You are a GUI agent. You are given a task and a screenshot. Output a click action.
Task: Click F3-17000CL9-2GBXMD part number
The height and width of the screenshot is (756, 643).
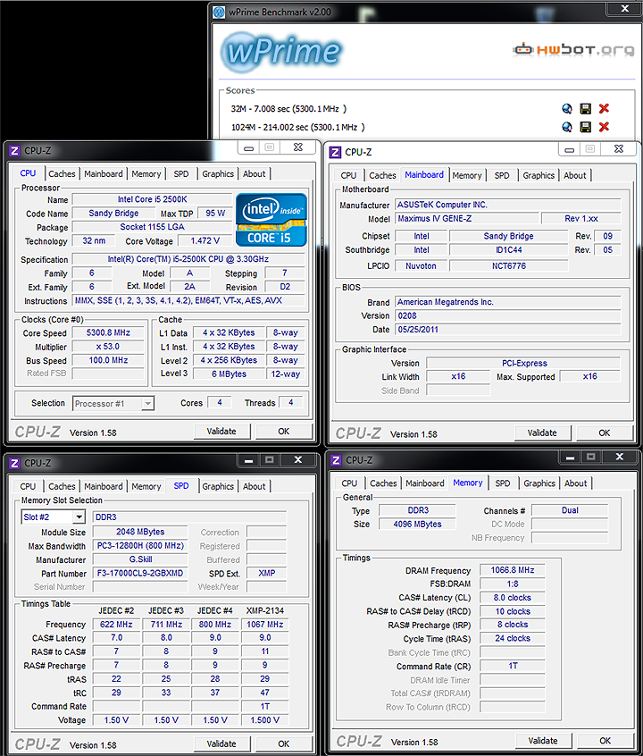tap(140, 574)
